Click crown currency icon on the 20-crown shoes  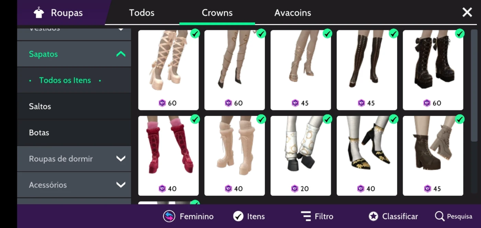coord(294,188)
